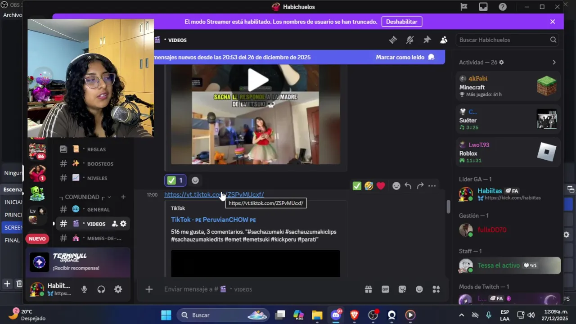Viewport: 576px width, 324px height.
Task: Open 4kFabi Minecraft activity card
Action: coord(508,86)
